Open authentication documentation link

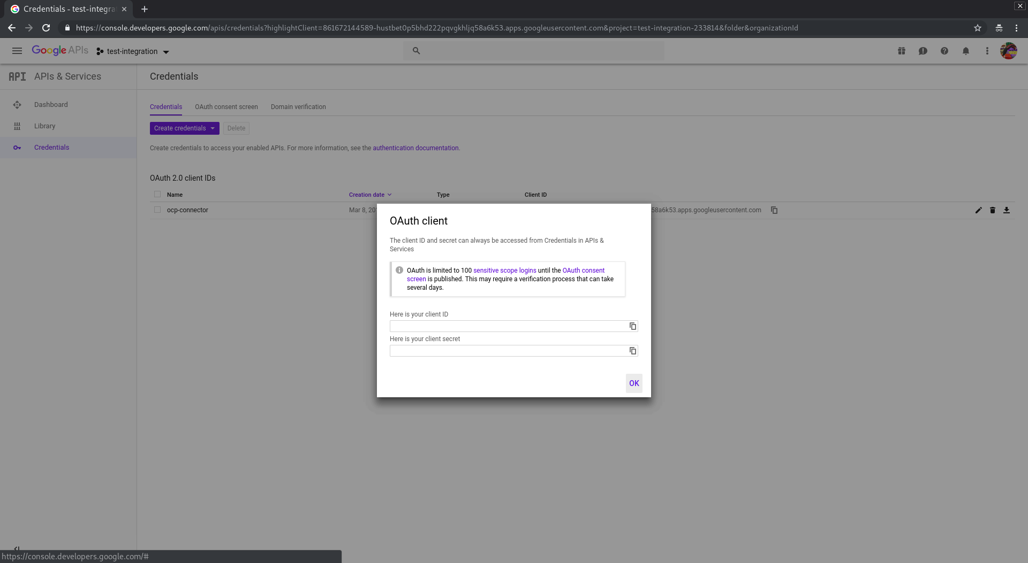(415, 148)
